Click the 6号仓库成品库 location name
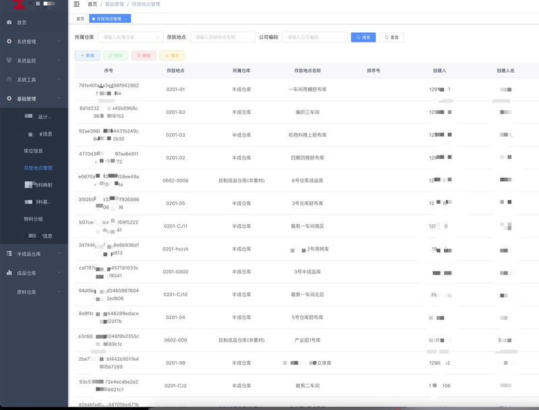The image size is (539, 410). (308, 180)
